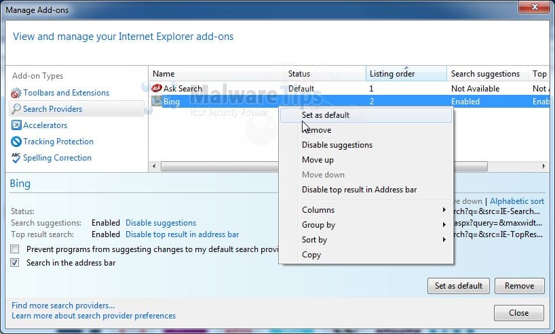Click horizontal scrollbar left arrow
555x334 pixels.
(x=154, y=166)
